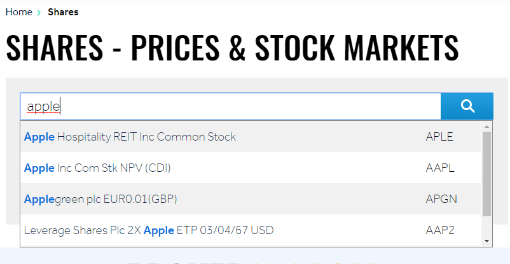Image resolution: width=510 pixels, height=264 pixels.
Task: Click the magnifying glass search button
Action: point(467,106)
